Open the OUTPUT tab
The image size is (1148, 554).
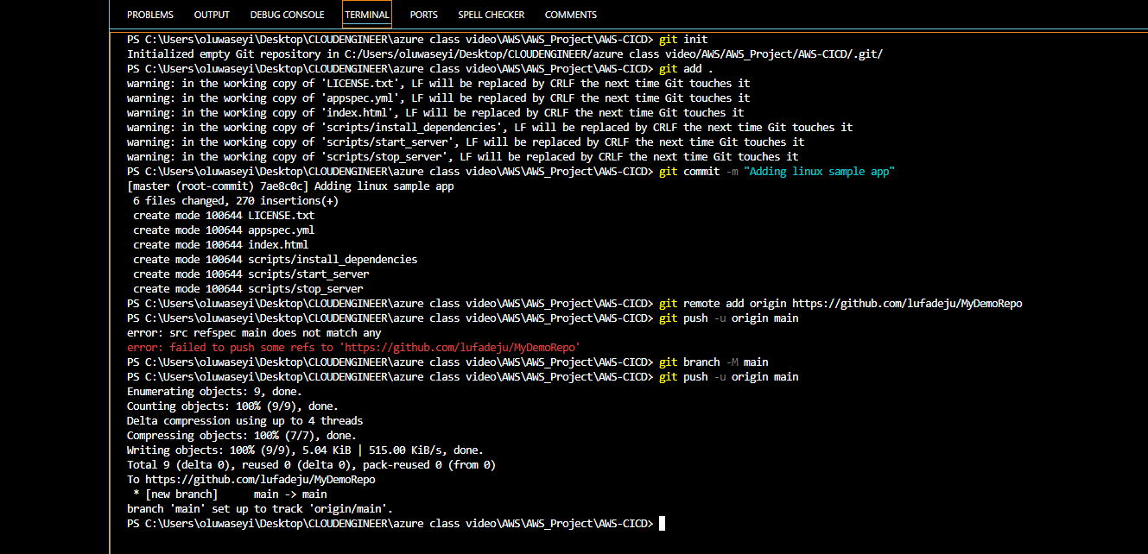tap(212, 15)
